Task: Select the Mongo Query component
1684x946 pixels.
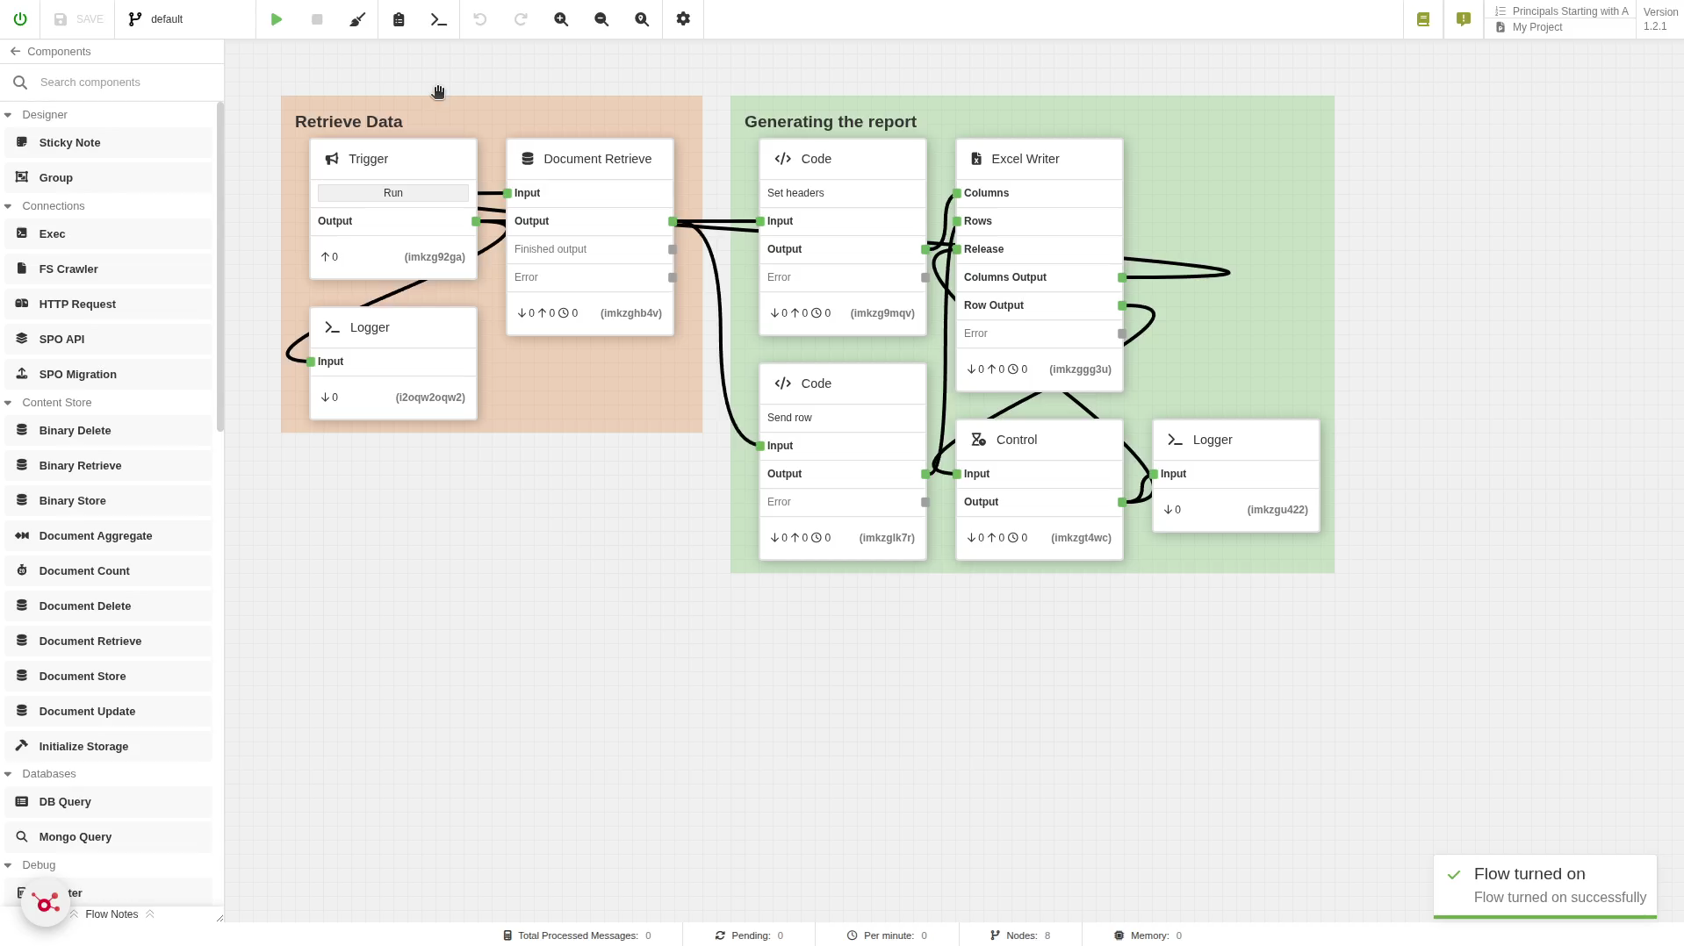Action: [x=108, y=837]
